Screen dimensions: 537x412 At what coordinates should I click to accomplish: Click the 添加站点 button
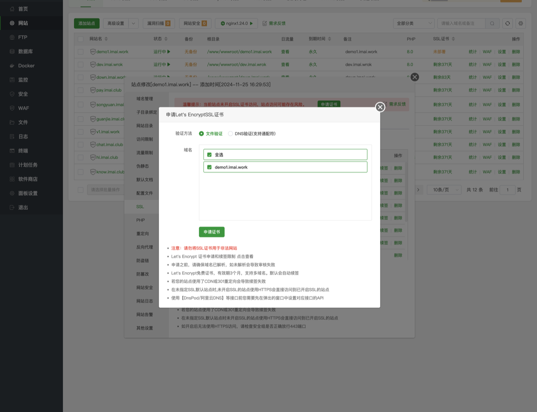coord(86,24)
